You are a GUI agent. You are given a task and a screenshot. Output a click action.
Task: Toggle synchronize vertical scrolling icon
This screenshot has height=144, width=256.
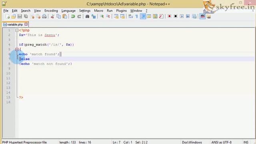(116, 16)
